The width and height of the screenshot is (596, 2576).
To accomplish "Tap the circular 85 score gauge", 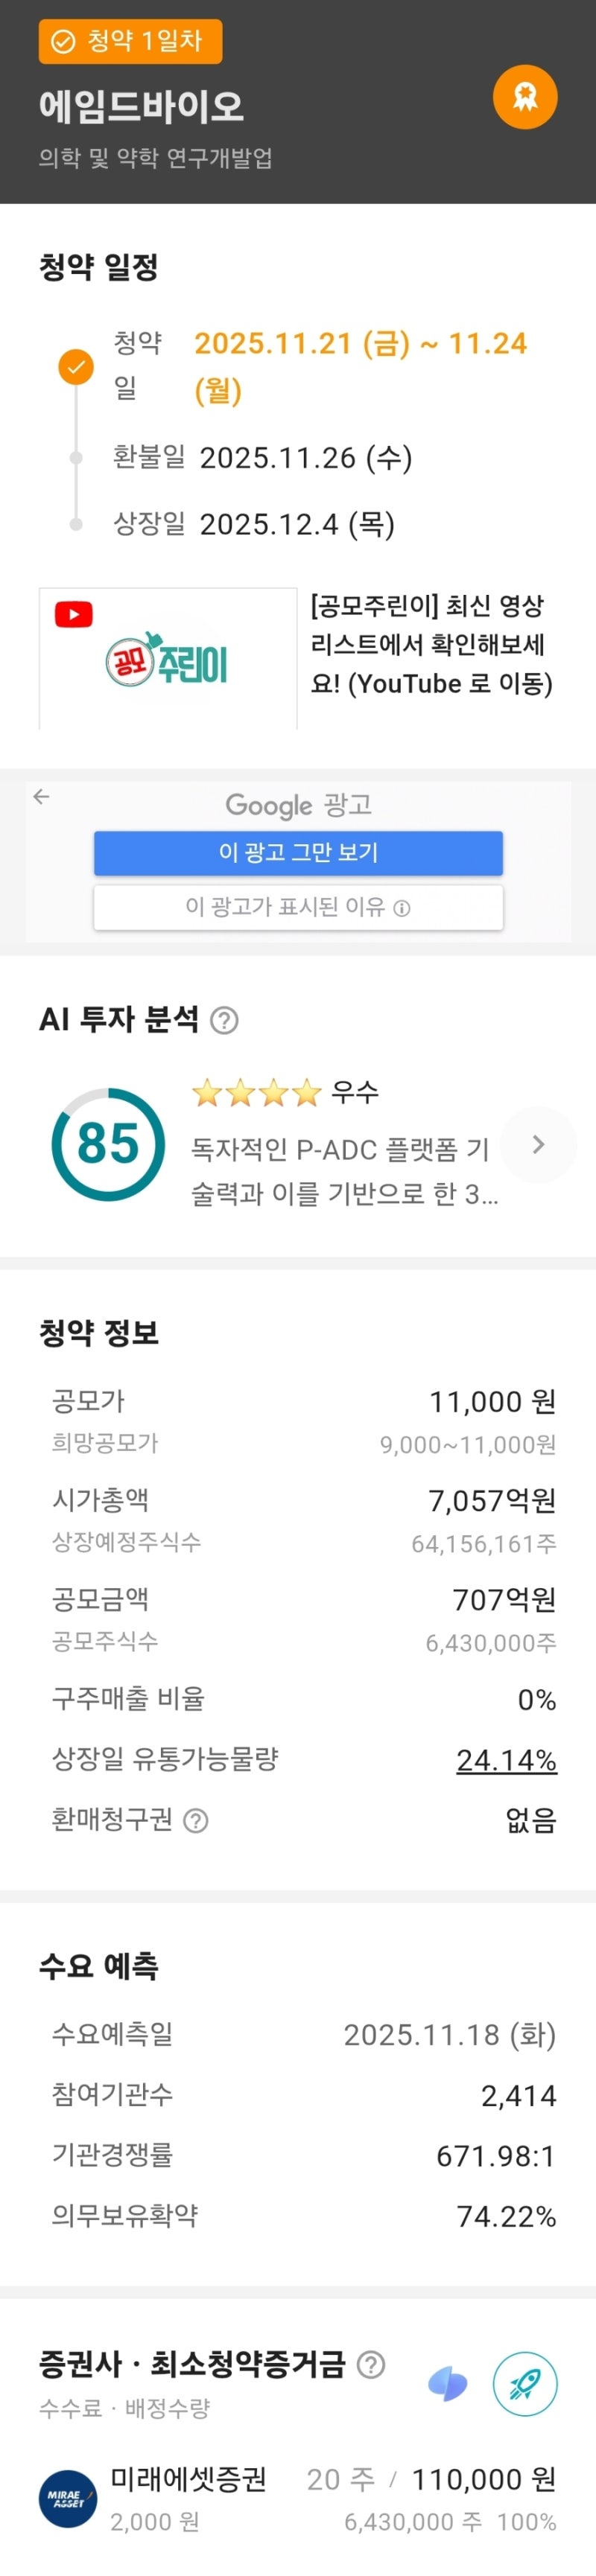I will (x=108, y=1144).
